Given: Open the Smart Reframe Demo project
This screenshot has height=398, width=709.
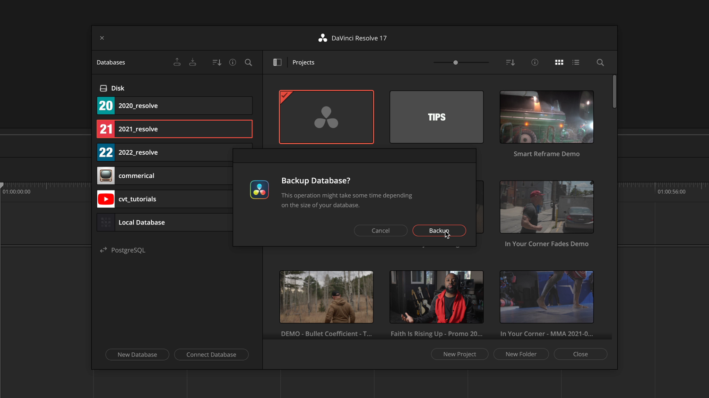Looking at the screenshot, I should 546,117.
